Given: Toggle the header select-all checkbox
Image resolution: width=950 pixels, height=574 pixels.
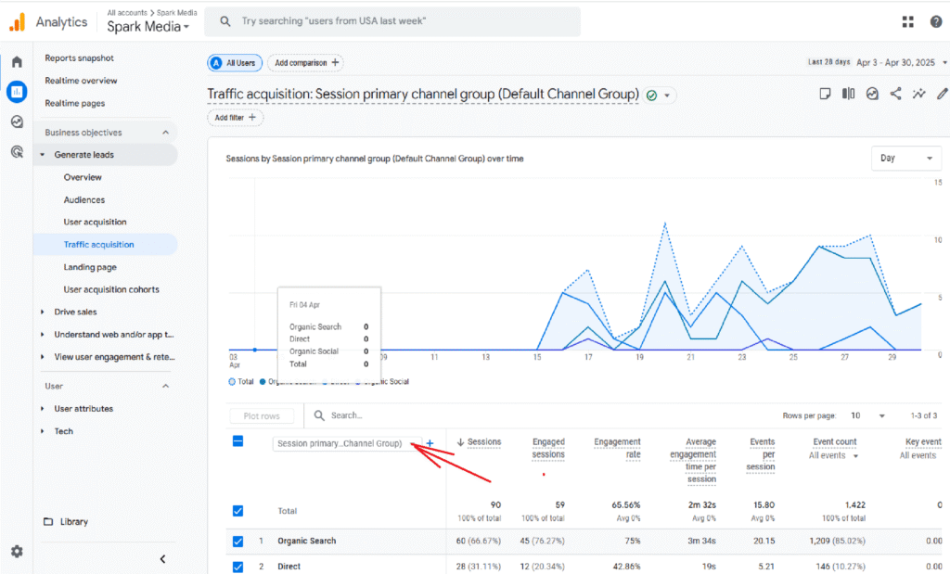Looking at the screenshot, I should 238,440.
